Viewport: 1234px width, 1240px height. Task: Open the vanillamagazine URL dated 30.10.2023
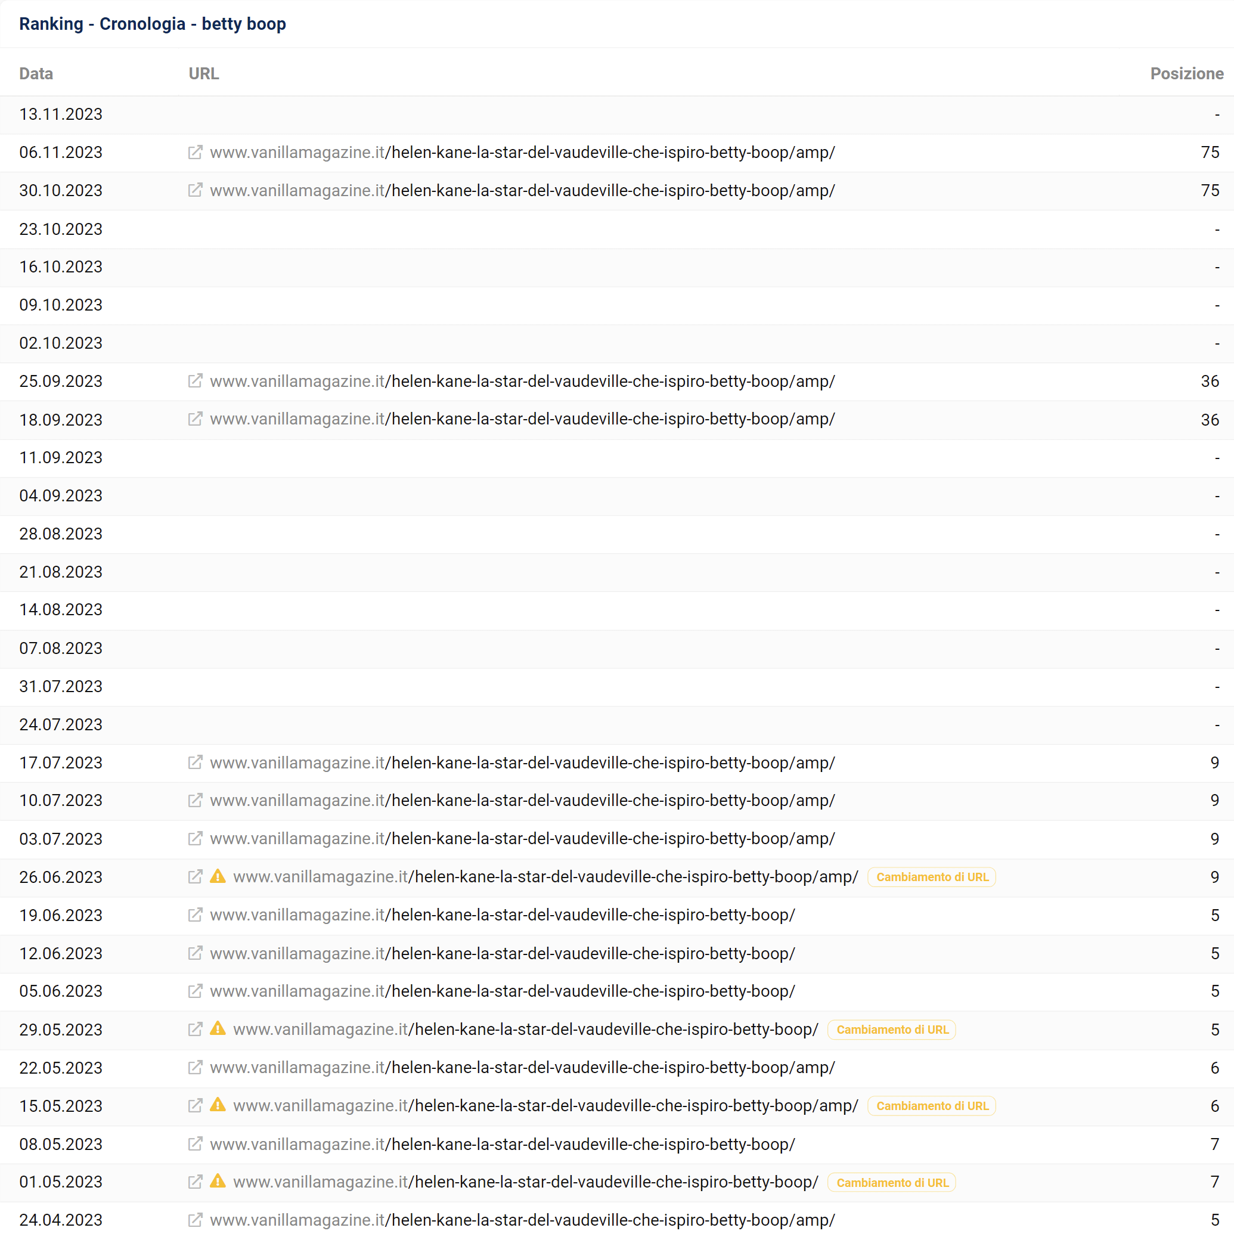pos(522,191)
